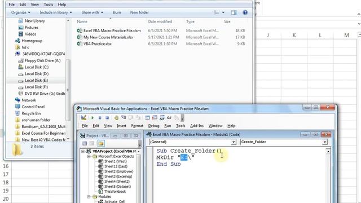Toggle Design Mode in the VBA toolbar
Viewport: 361px width, 203px height.
[83, 118]
